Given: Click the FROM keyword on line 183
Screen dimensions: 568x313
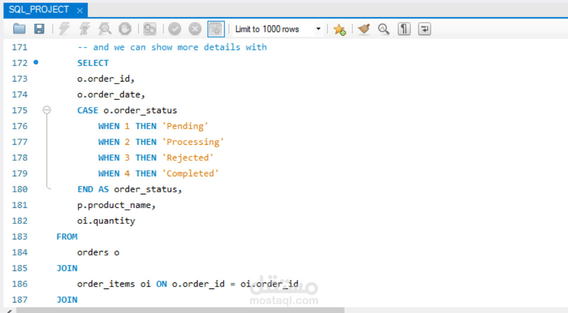Looking at the screenshot, I should click(67, 237).
